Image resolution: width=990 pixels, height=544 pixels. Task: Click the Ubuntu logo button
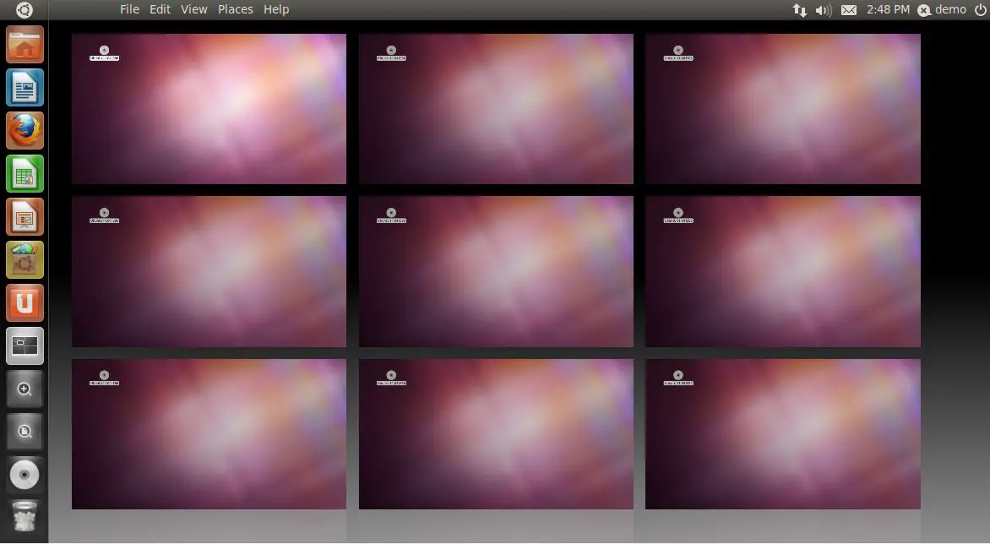coord(24,10)
